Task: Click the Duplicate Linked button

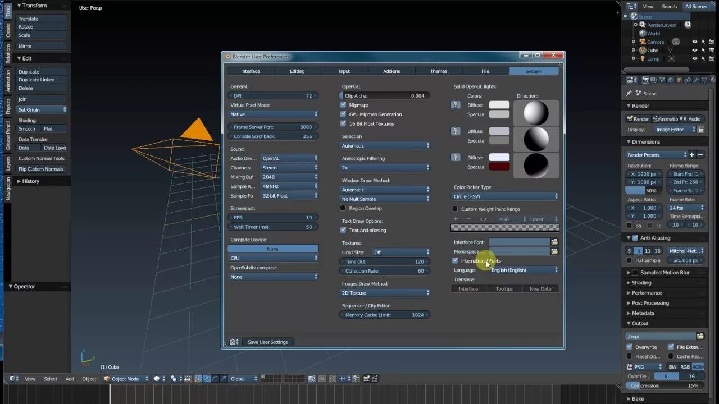Action: pyautogui.click(x=42, y=80)
